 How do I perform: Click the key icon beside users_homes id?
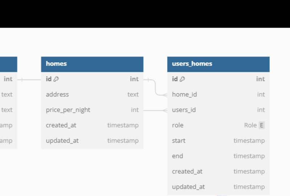point(182,79)
